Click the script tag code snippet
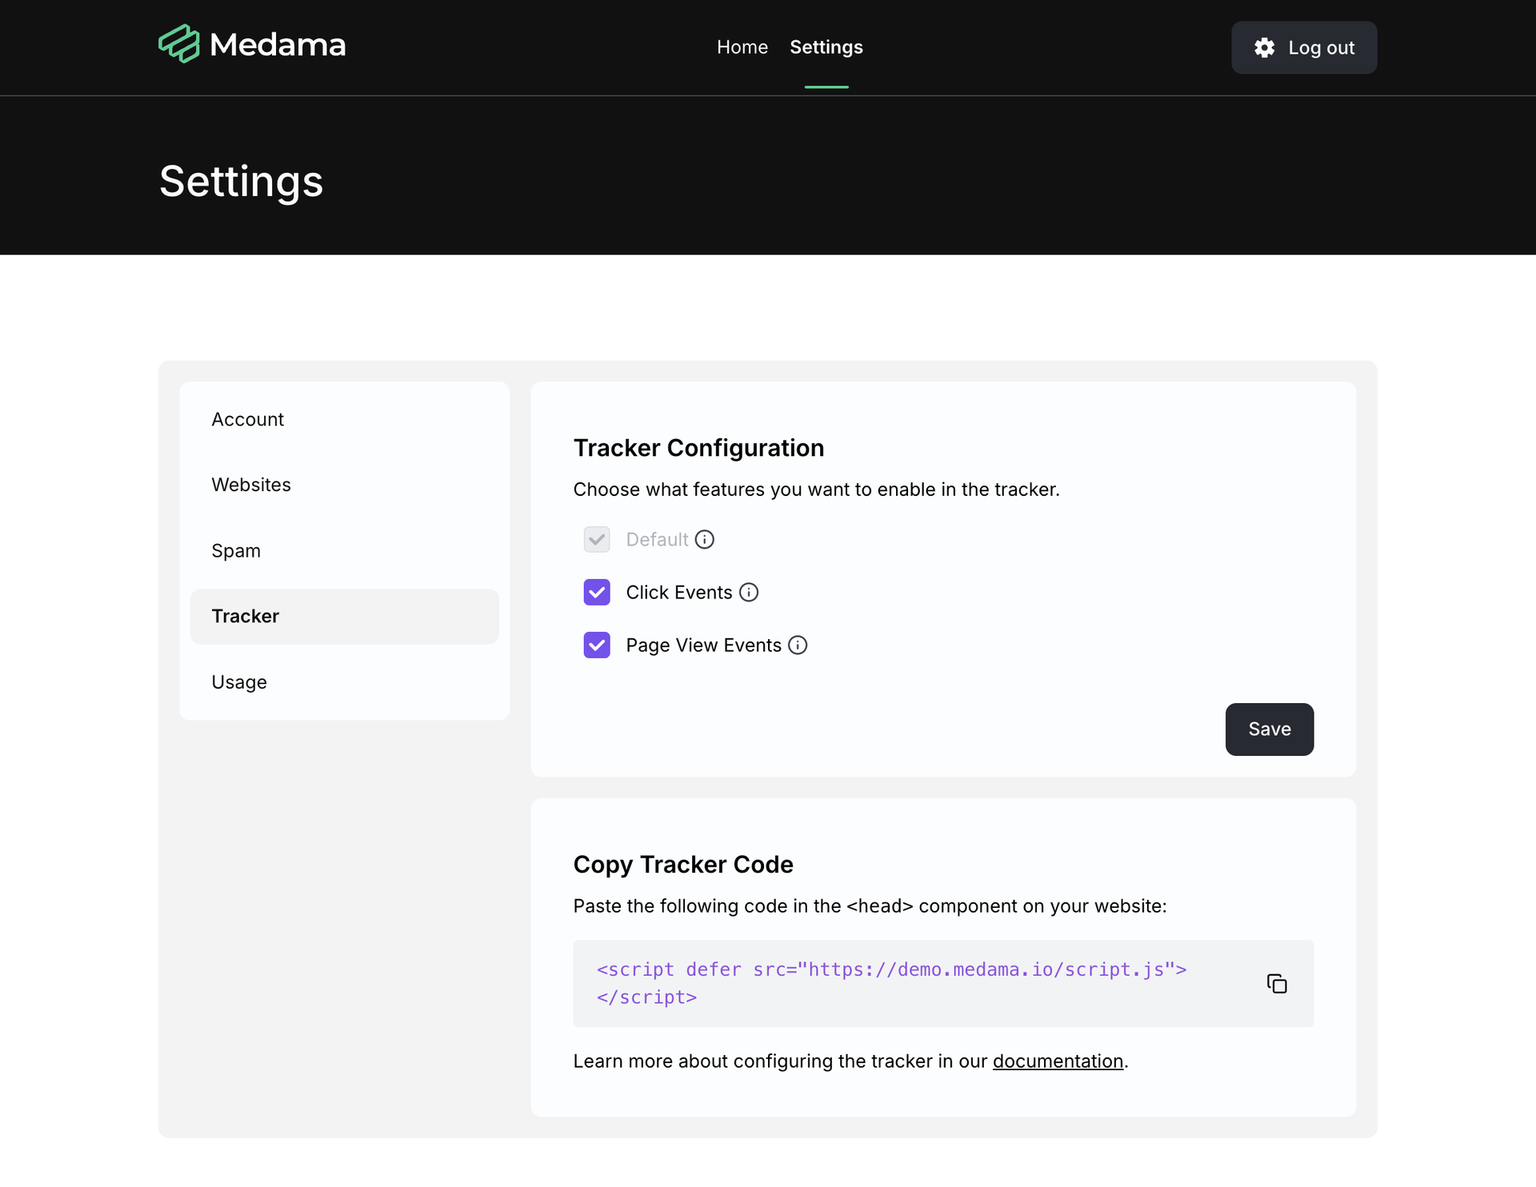 (891, 984)
